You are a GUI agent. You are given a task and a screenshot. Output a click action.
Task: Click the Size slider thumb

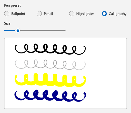pos(18,31)
